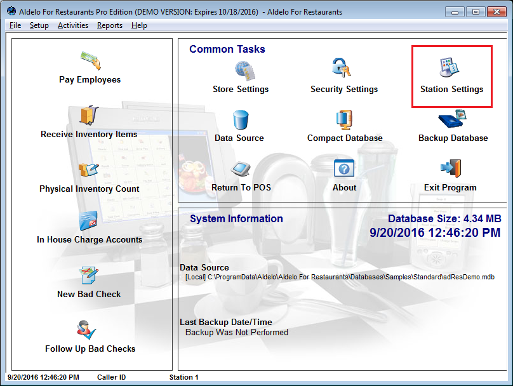The width and height of the screenshot is (513, 386).
Task: Click the Database Size 4.34 MB text
Action: [x=444, y=218]
